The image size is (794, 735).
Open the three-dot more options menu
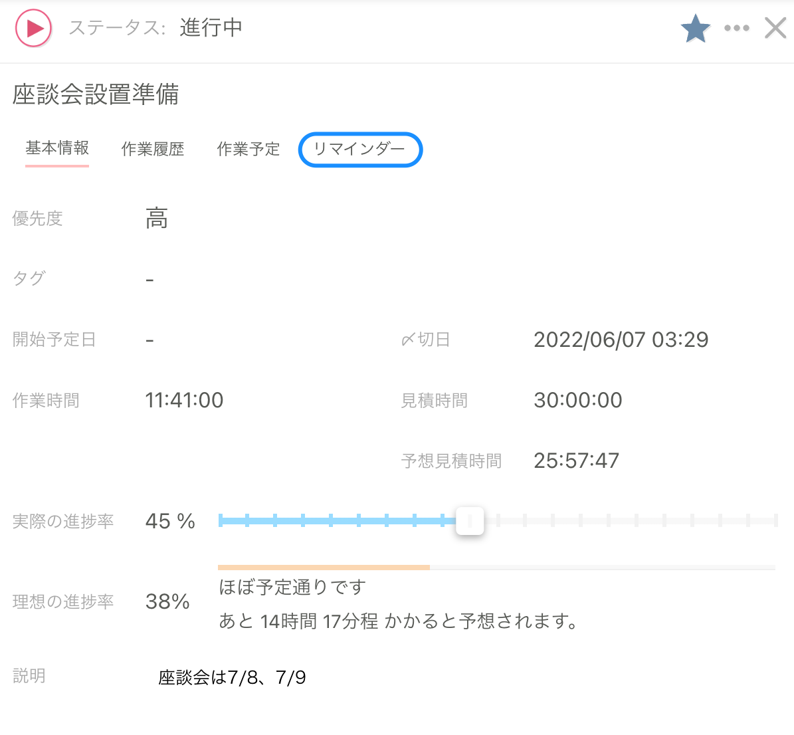tap(737, 29)
